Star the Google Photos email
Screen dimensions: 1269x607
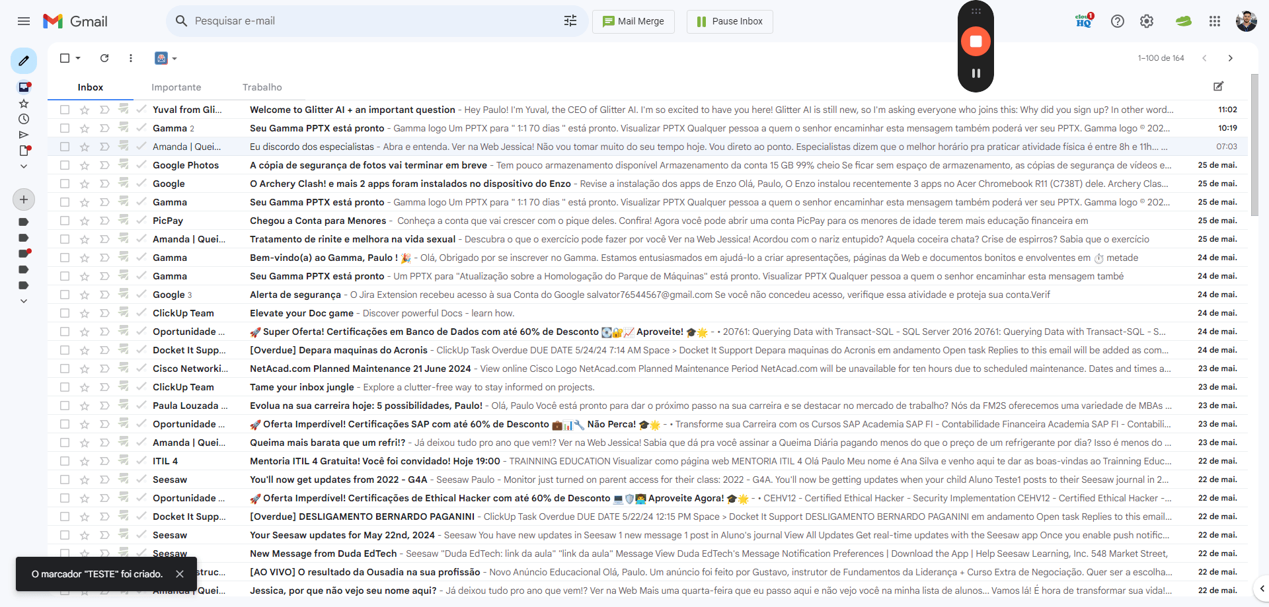85,165
